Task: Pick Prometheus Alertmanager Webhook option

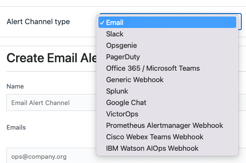Action: click(167, 125)
